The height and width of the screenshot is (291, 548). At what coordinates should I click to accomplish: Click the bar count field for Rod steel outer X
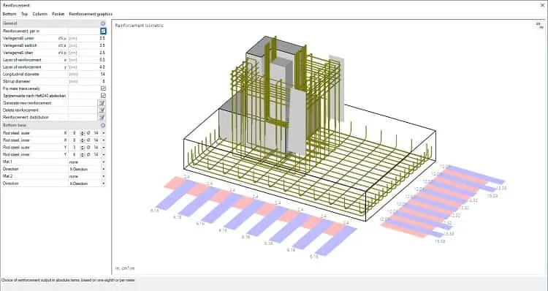pos(75,133)
